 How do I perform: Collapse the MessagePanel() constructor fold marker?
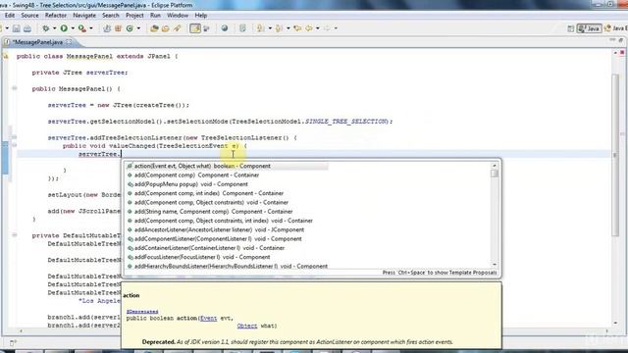(x=15, y=88)
